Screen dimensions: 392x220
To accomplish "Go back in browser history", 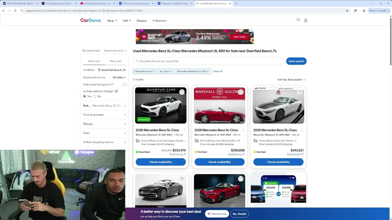I will (3, 10).
